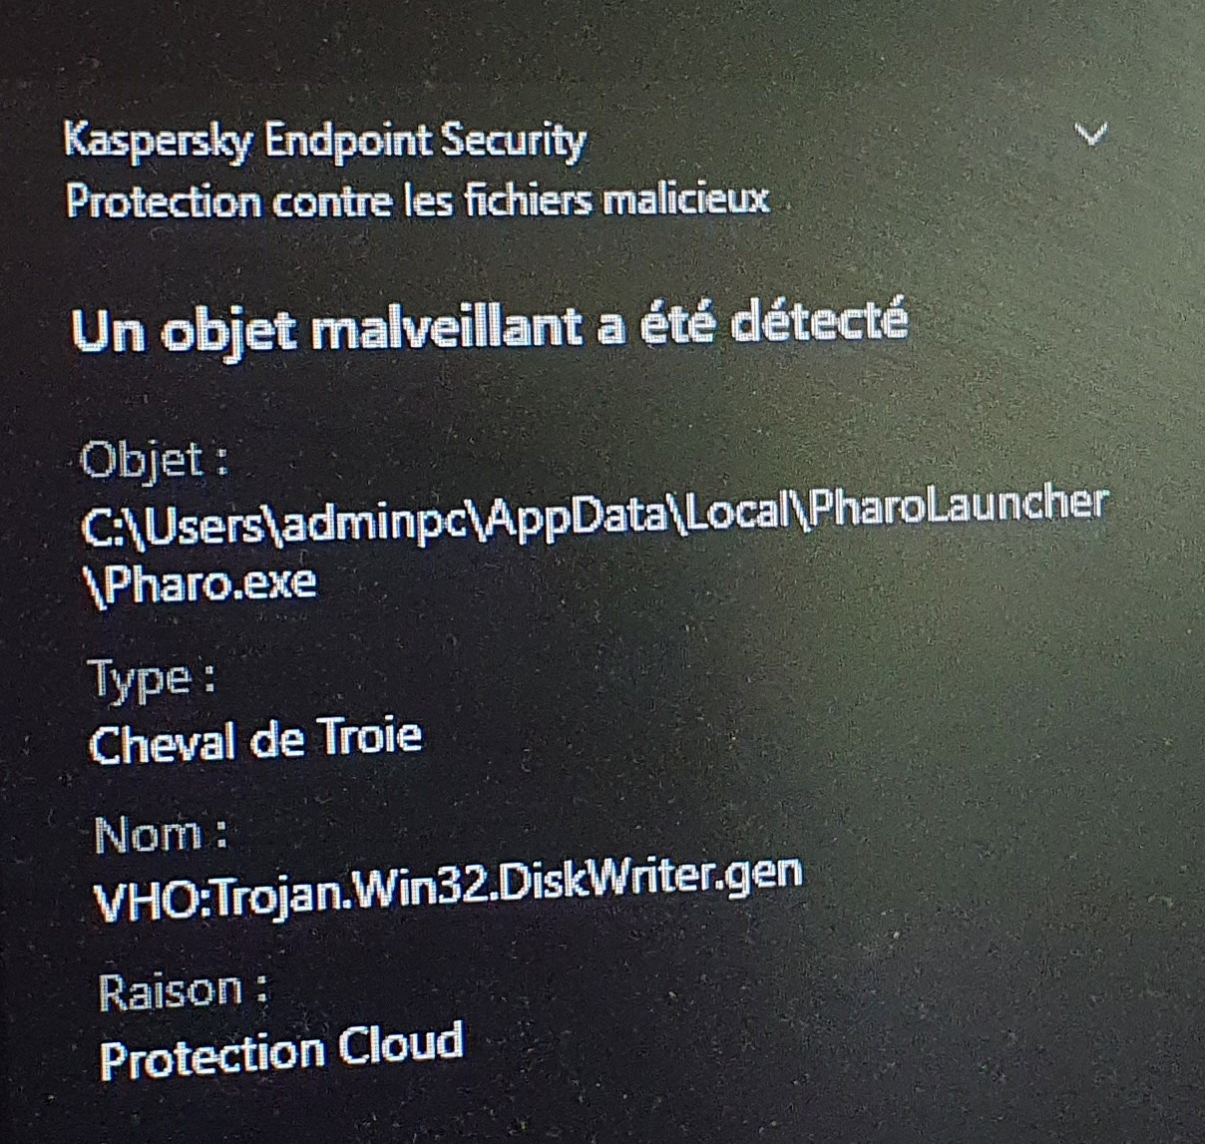
Task: Click the Kaspersky Endpoint Security title
Action: point(325,142)
